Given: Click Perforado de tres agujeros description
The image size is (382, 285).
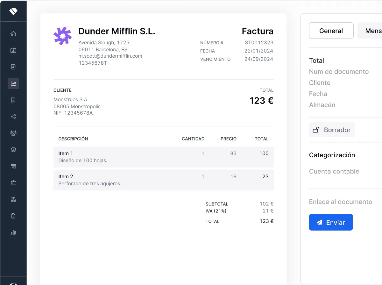Looking at the screenshot, I should (90, 184).
